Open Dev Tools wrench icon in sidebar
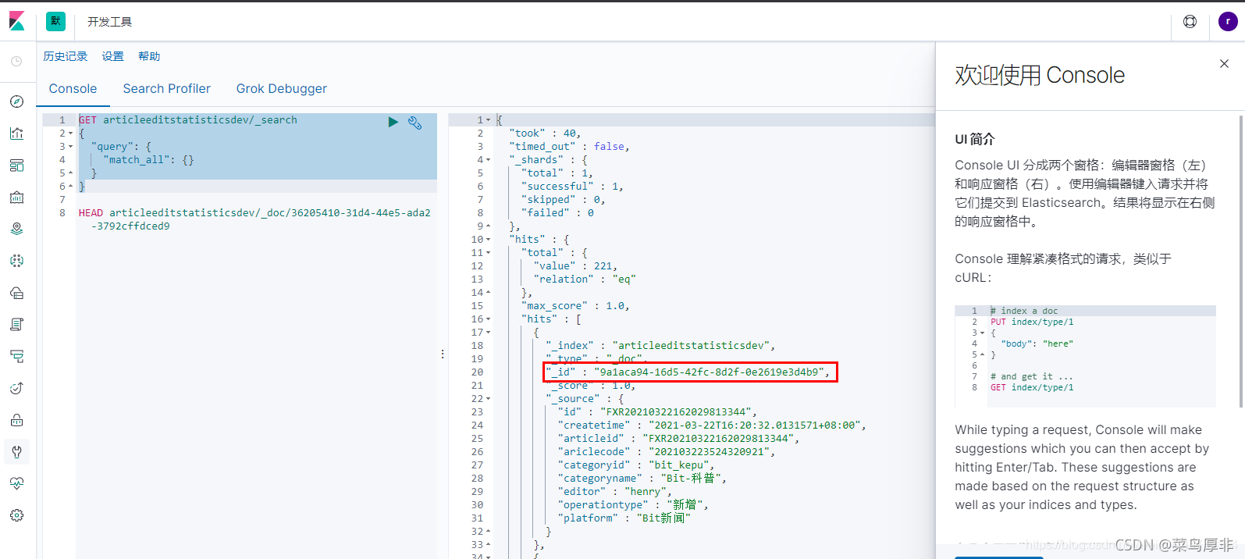The width and height of the screenshot is (1245, 559). [x=16, y=452]
